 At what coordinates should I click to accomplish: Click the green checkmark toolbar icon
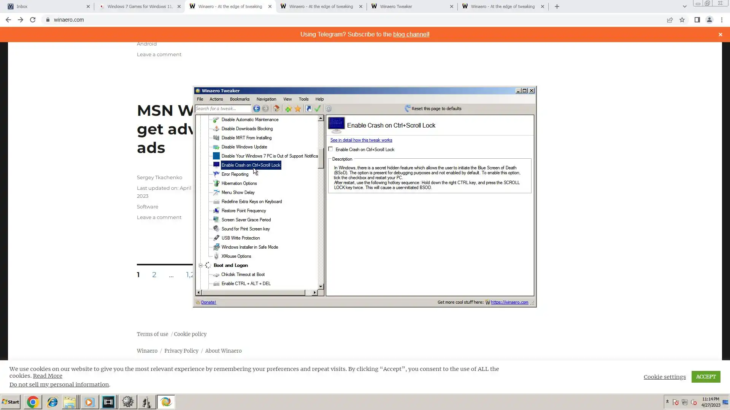point(318,109)
